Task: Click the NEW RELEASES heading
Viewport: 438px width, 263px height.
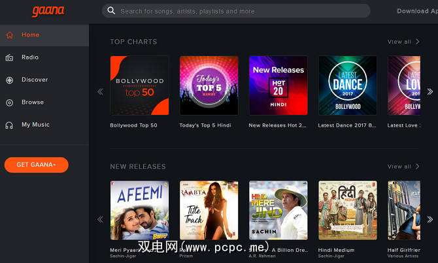Action: (x=138, y=167)
